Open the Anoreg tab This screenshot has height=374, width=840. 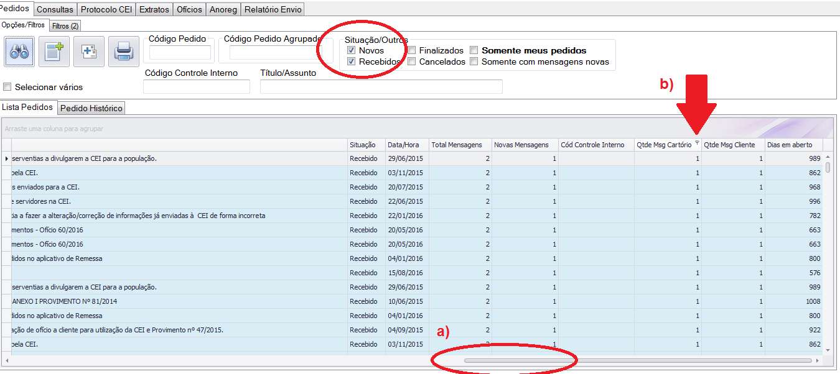click(223, 9)
